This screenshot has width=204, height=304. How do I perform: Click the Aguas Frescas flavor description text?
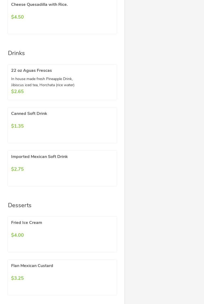coord(43,82)
